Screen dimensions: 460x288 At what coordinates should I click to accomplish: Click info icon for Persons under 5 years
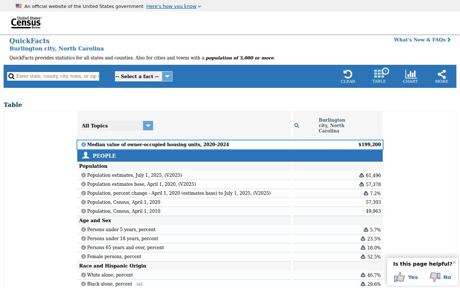(83, 230)
